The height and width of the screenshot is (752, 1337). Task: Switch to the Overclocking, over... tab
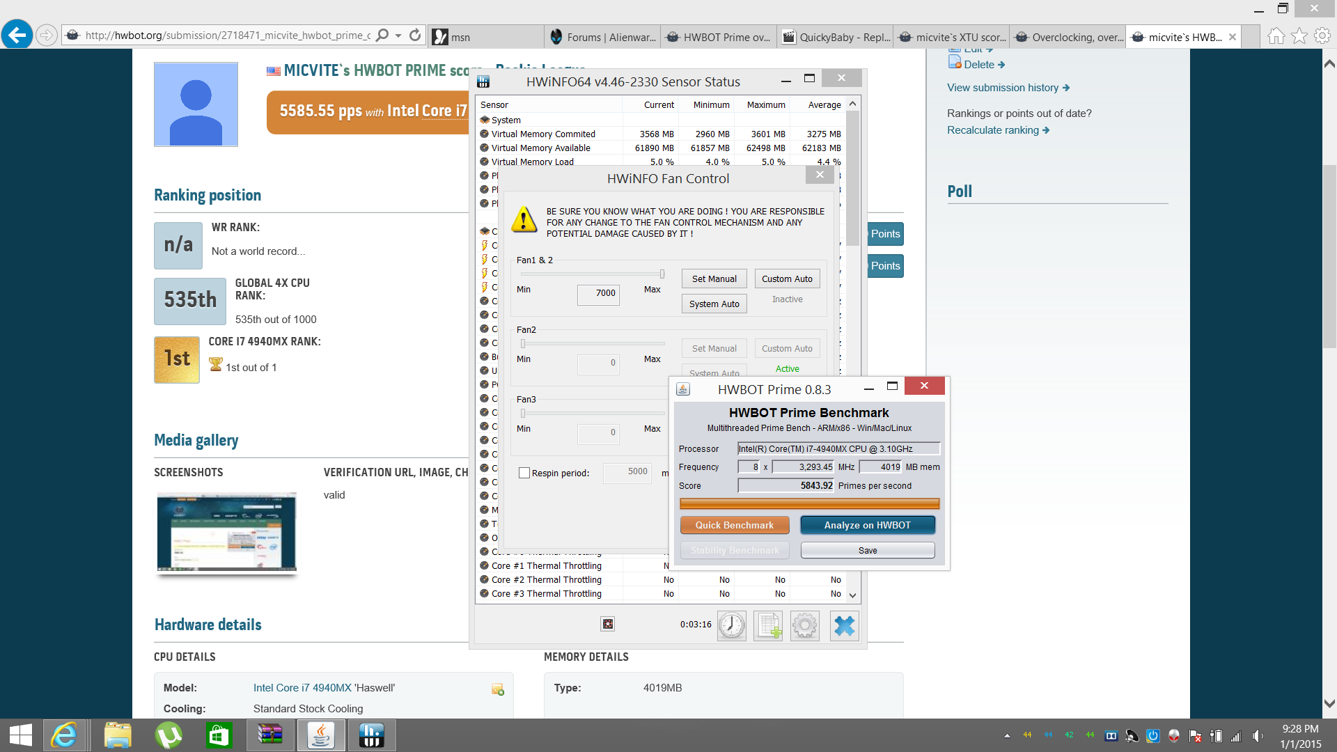coord(1068,37)
